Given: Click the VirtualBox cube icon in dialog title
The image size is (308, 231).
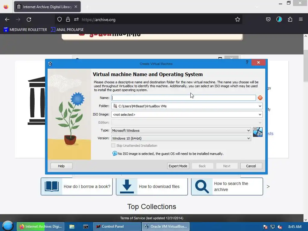Looking at the screenshot, I should click(x=50, y=64).
